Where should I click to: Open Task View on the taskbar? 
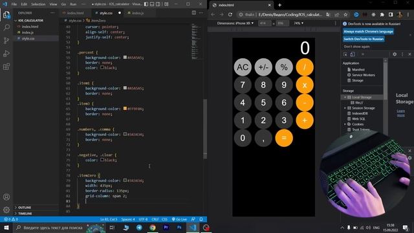click(112, 227)
